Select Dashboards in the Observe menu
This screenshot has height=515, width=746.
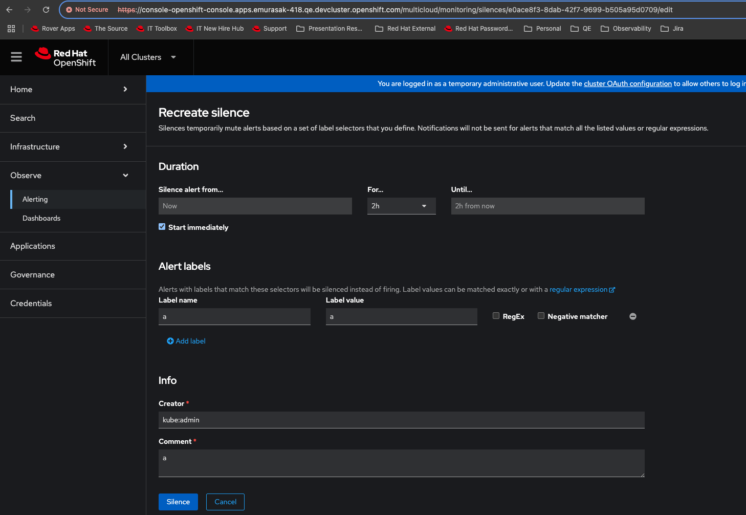41,218
